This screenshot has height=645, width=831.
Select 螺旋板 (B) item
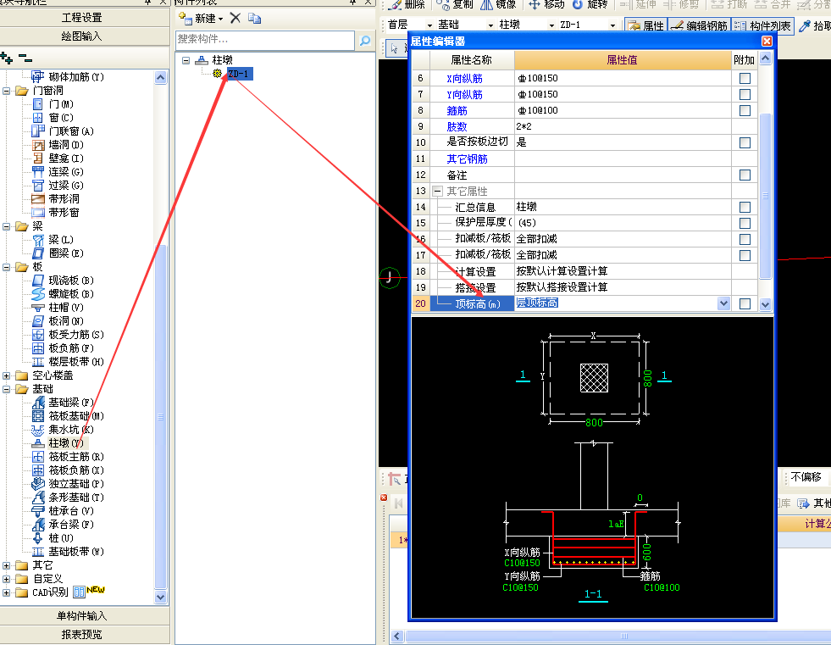point(63,294)
